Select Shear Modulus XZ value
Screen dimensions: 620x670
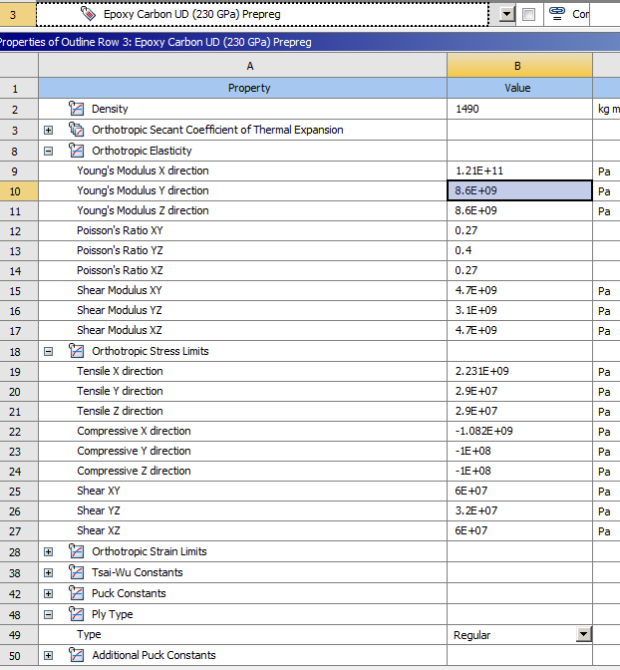coord(519,330)
